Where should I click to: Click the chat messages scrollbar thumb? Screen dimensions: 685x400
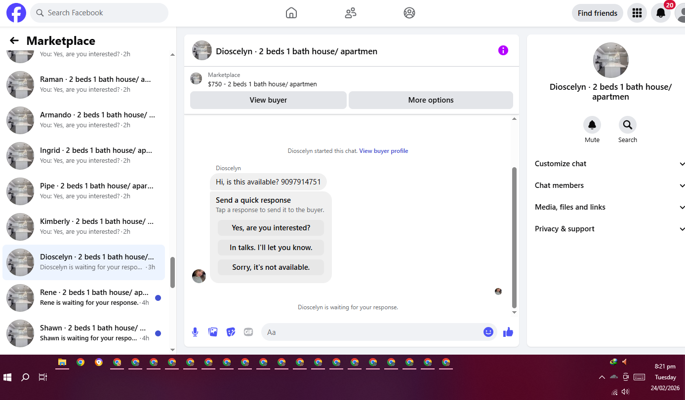click(514, 237)
